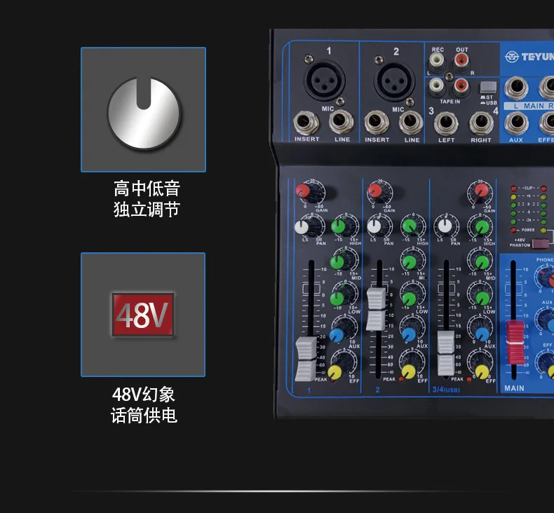Screen dimensions: 554x513
Task: Click the channel 2 XLR MIC input
Action: coord(395,81)
